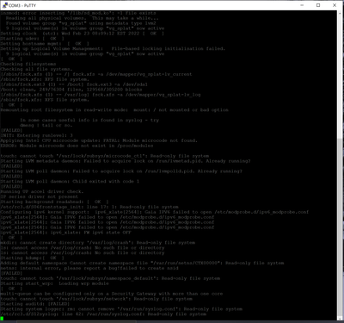Viewport: 344px width, 323px height.
Task: Open the PuTTY system menu icon
Action: 4,5
